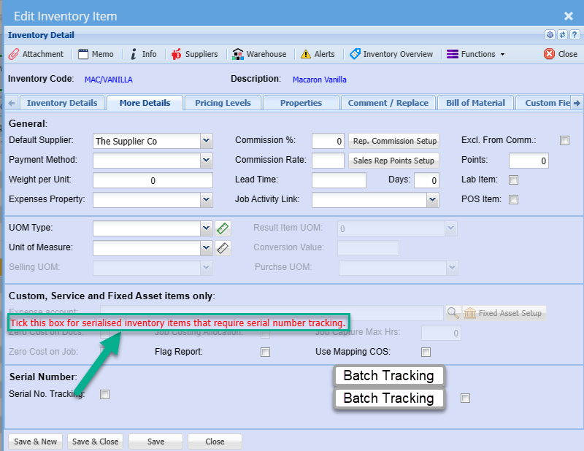The width and height of the screenshot is (584, 451).
Task: Expand the Default Supplier dropdown
Action: click(206, 141)
